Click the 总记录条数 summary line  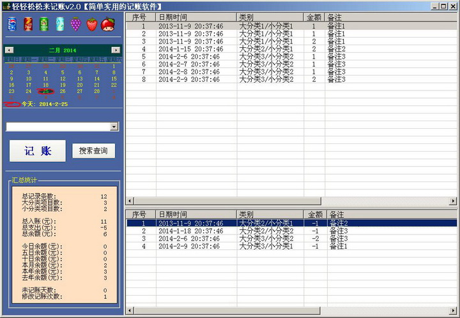[x=65, y=196]
